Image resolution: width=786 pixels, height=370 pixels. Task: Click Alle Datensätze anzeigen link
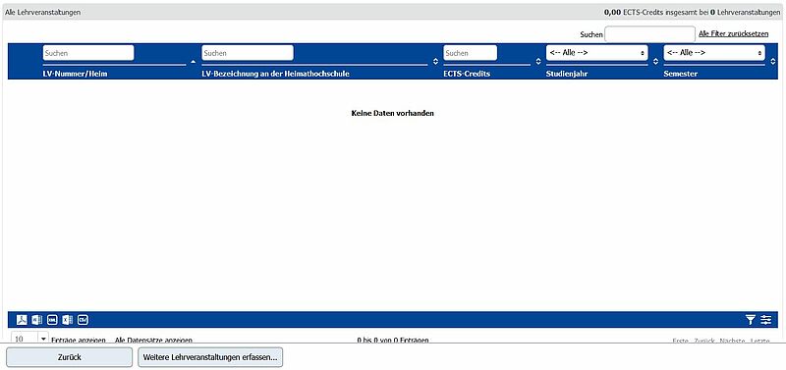(153, 340)
